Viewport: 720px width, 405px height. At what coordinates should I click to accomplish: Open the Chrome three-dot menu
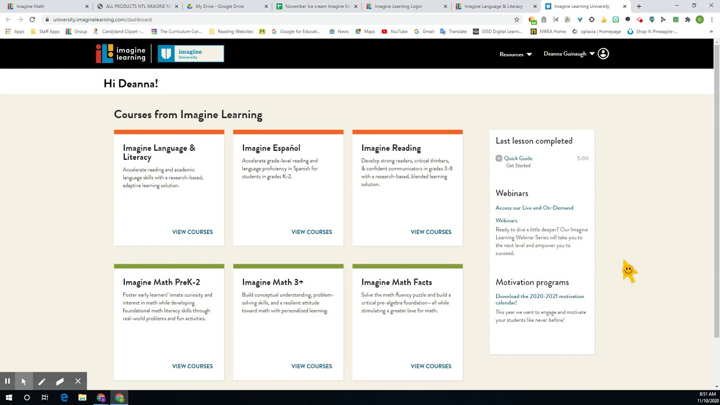click(x=711, y=20)
